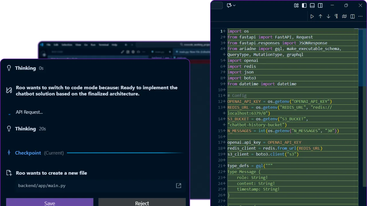Click the map icon in the editor toolbar
Viewport: 367px width, 206px height.
click(344, 16)
